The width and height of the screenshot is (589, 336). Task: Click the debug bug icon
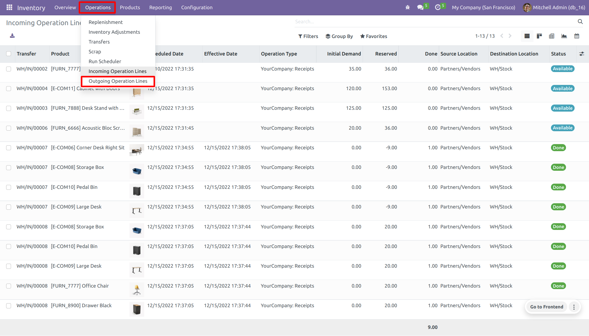407,7
